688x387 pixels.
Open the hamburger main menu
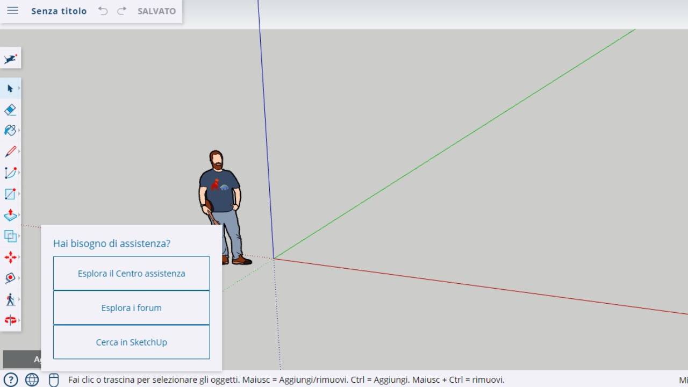[x=12, y=10]
